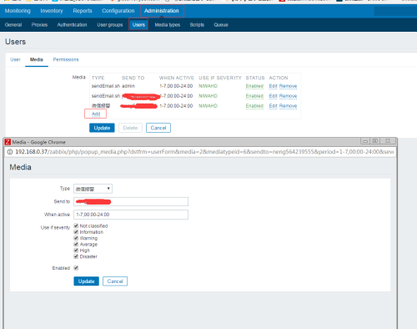Screen dimensions: 417x329
Task: Edit the admin sendEmail.sh media row
Action: [273, 86]
